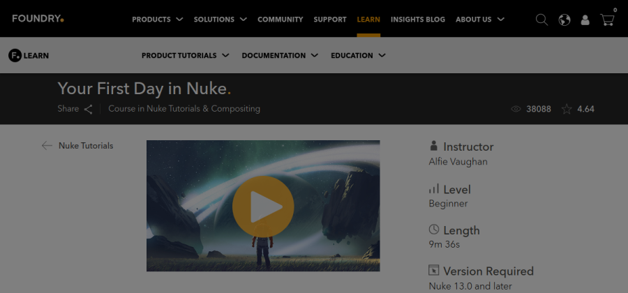Viewport: 628px width, 293px height.
Task: Click the Your First Day in Nuke title
Action: tap(144, 89)
